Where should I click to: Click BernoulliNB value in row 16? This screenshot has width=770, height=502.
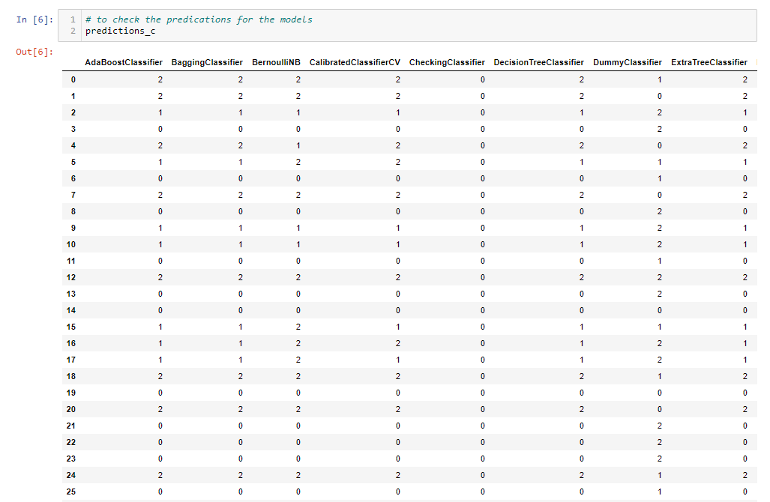[298, 343]
